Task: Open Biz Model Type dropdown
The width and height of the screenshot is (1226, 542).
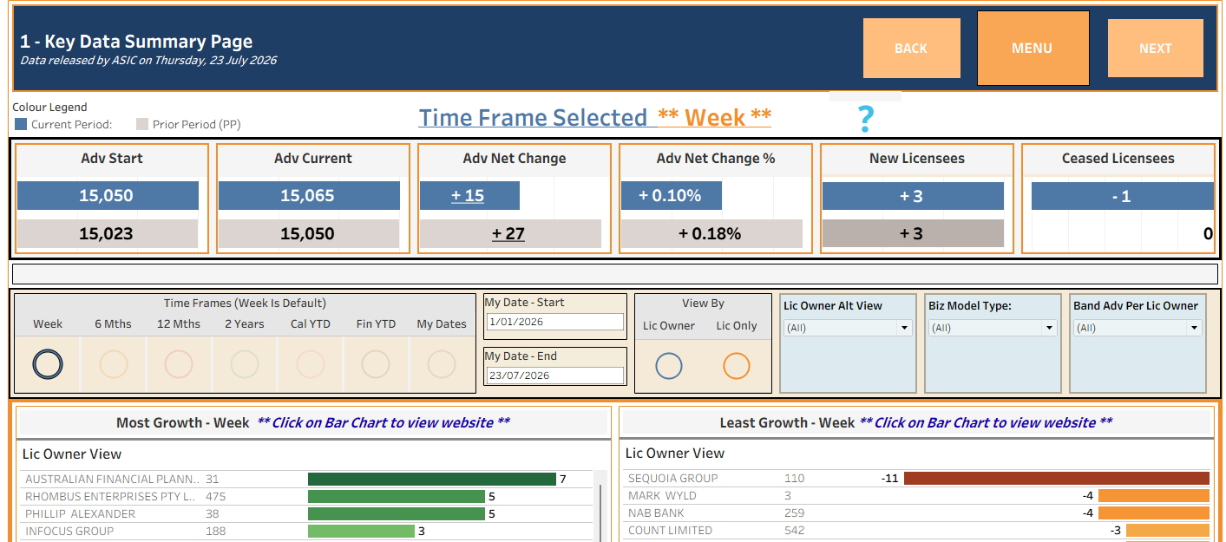Action: click(x=993, y=328)
